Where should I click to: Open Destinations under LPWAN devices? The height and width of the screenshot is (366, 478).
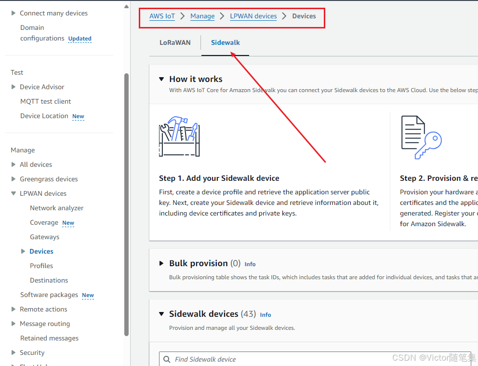(49, 280)
